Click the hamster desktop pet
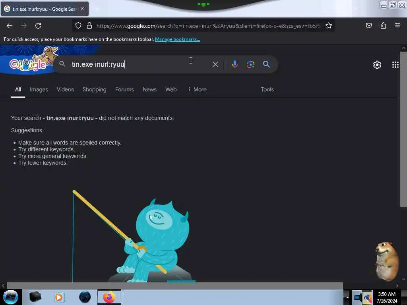 [x=387, y=261]
